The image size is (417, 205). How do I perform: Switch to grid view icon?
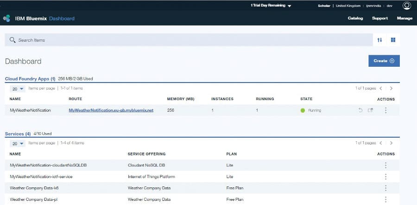[393, 40]
